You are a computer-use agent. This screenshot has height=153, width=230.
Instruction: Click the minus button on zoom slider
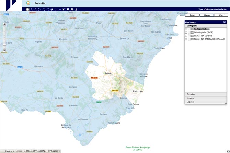4,51
